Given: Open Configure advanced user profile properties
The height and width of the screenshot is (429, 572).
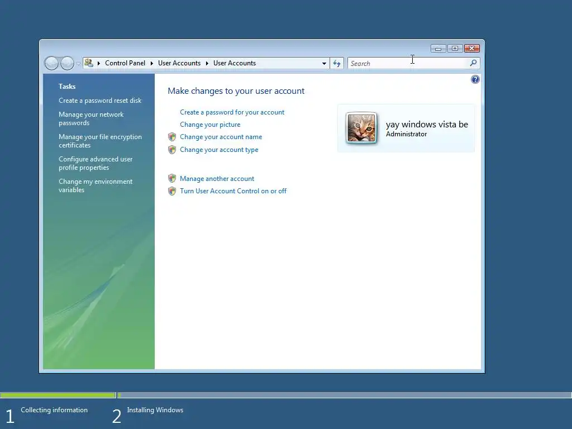Looking at the screenshot, I should click(x=96, y=163).
